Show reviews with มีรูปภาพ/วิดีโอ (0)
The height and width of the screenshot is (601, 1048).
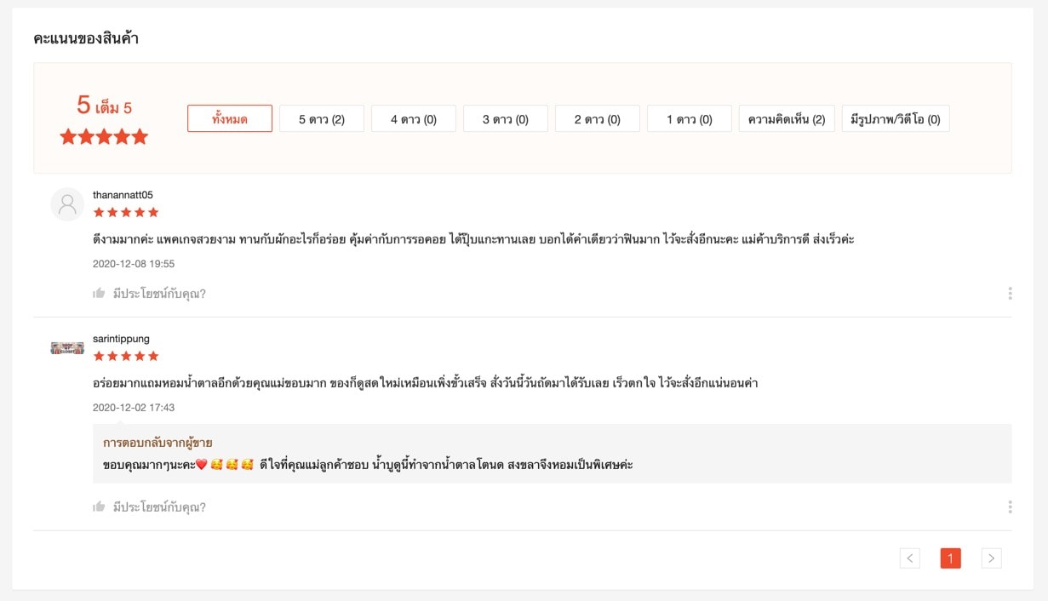tap(896, 119)
